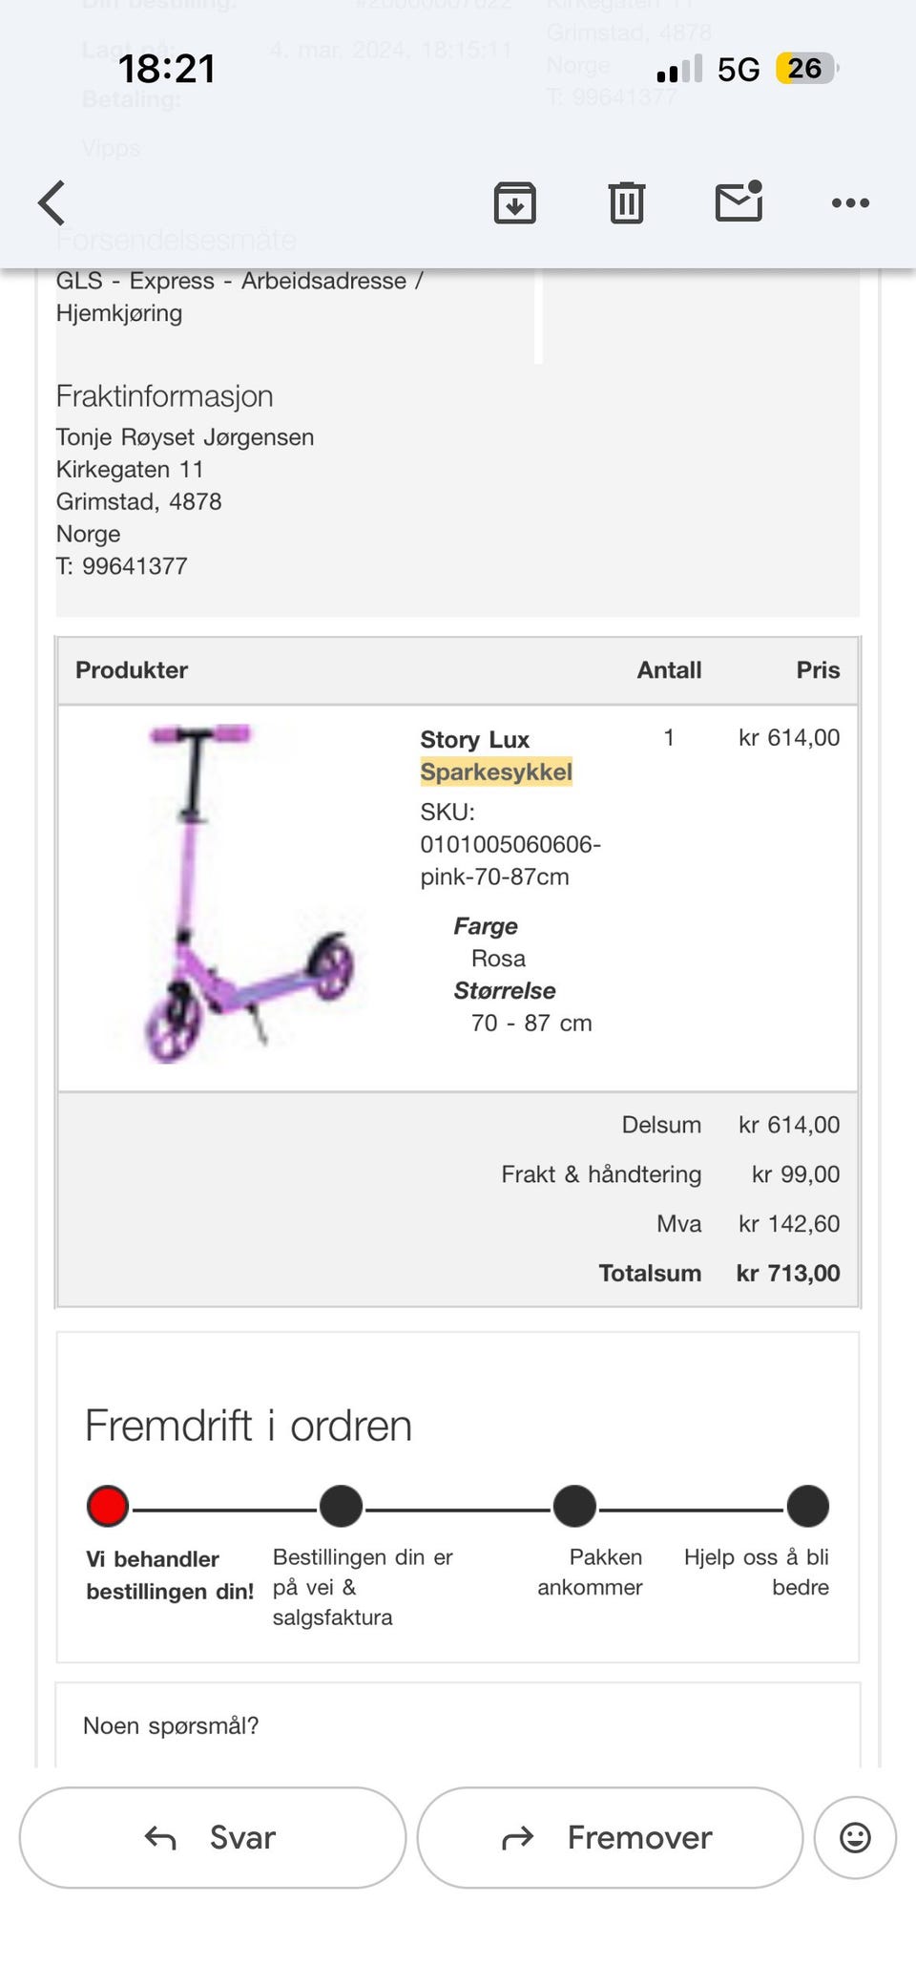The height and width of the screenshot is (1987, 916).
Task: Tap the last progress dot for feedback
Action: pos(808,1506)
